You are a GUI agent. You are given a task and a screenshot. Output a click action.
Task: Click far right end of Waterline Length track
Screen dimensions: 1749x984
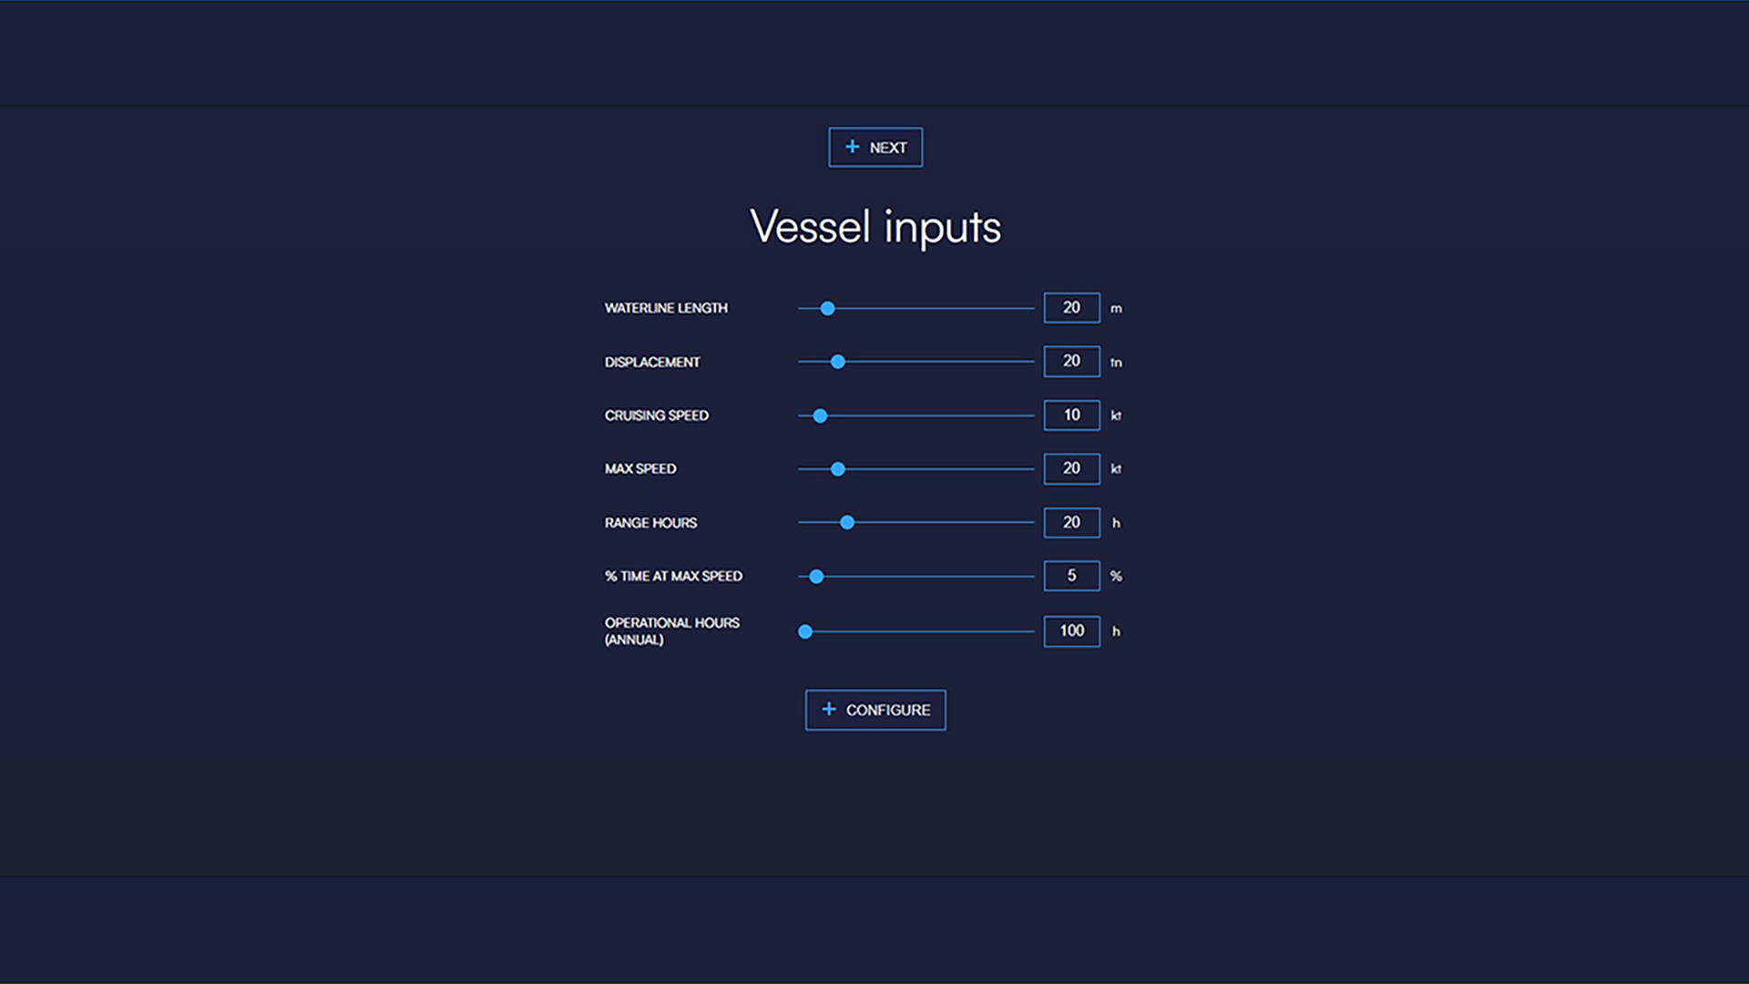pos(1031,309)
